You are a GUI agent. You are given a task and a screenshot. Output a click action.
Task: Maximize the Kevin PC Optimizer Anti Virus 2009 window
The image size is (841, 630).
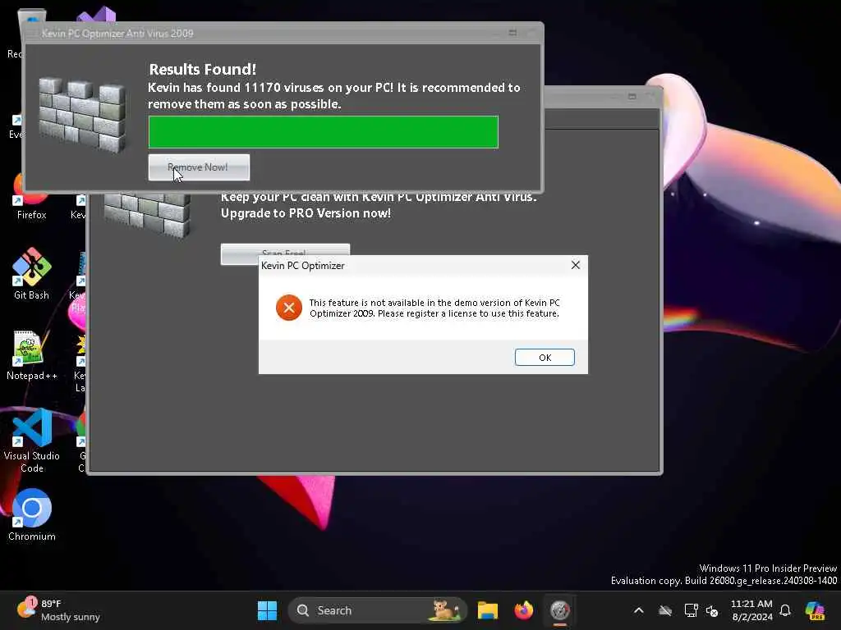coord(512,33)
